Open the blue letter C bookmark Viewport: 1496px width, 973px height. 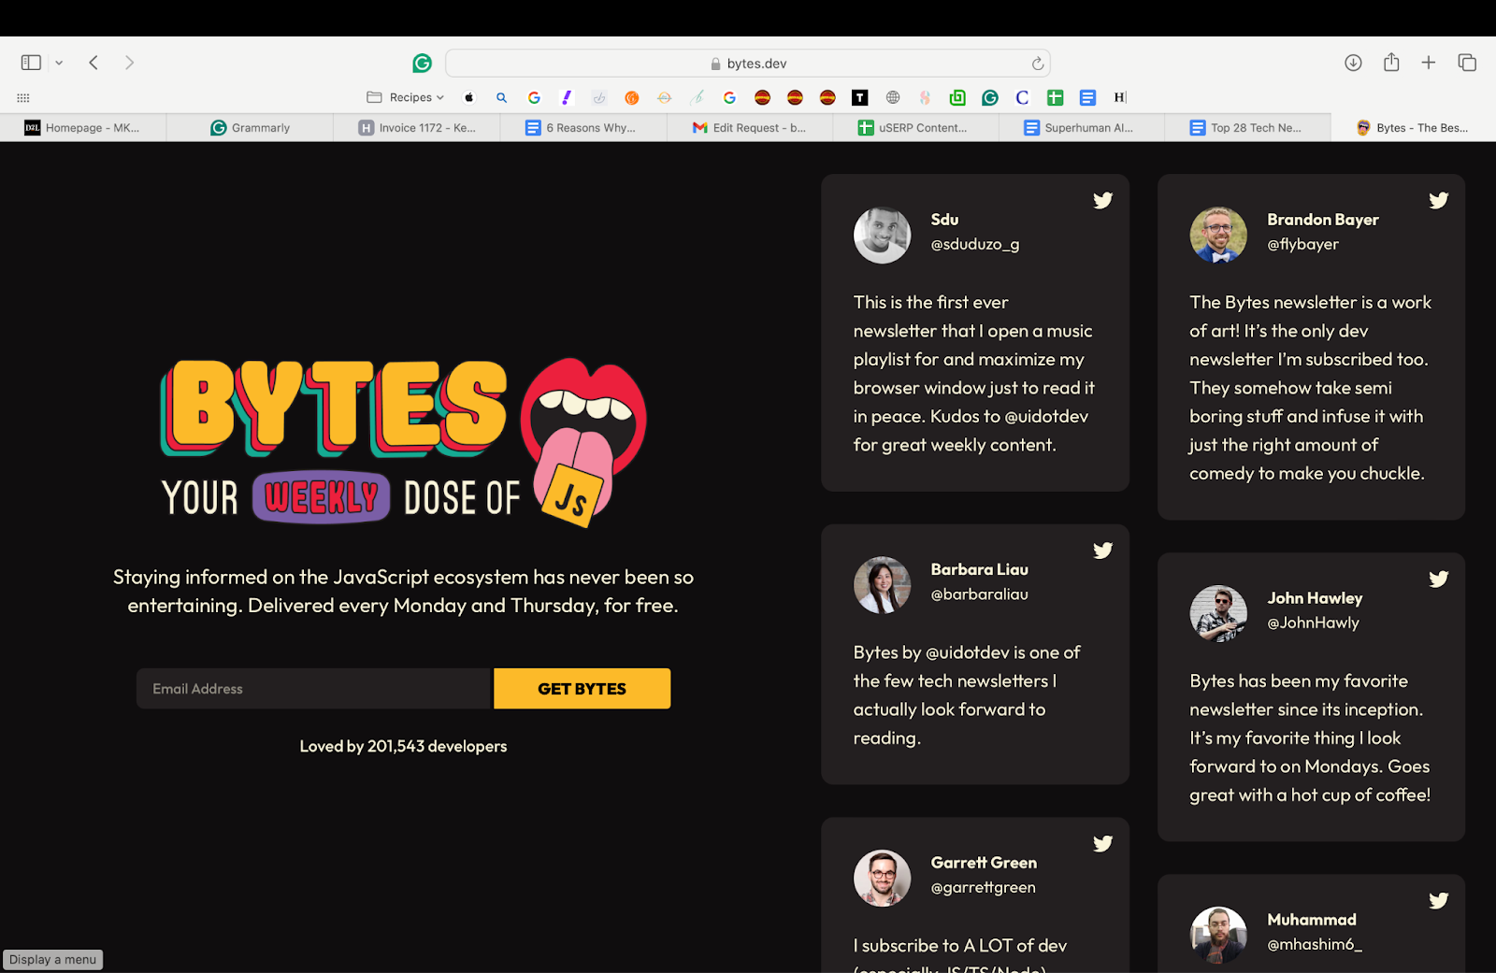(1022, 97)
